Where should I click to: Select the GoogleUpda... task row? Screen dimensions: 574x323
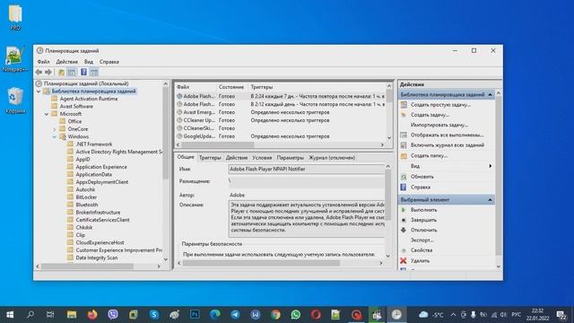point(281,136)
